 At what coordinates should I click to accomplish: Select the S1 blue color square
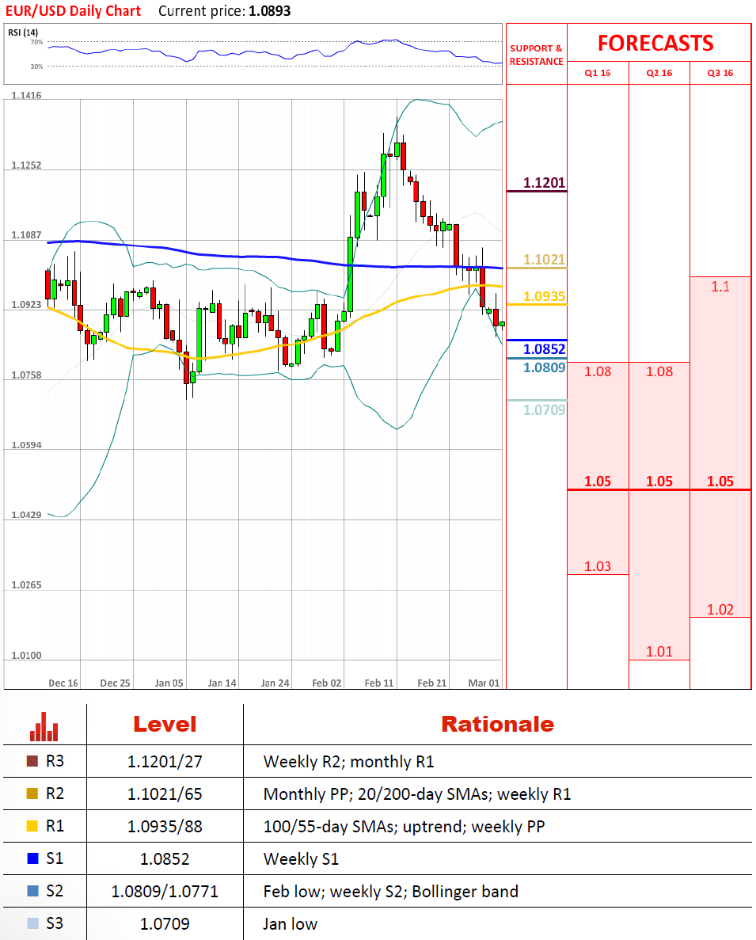tap(32, 858)
